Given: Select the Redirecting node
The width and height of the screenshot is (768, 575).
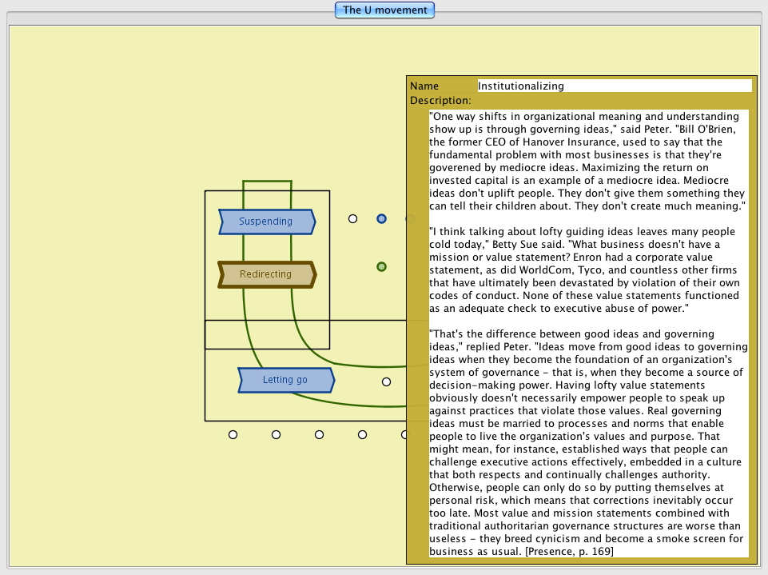Looking at the screenshot, I should [266, 274].
